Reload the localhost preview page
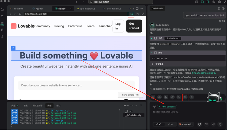 coord(20,14)
